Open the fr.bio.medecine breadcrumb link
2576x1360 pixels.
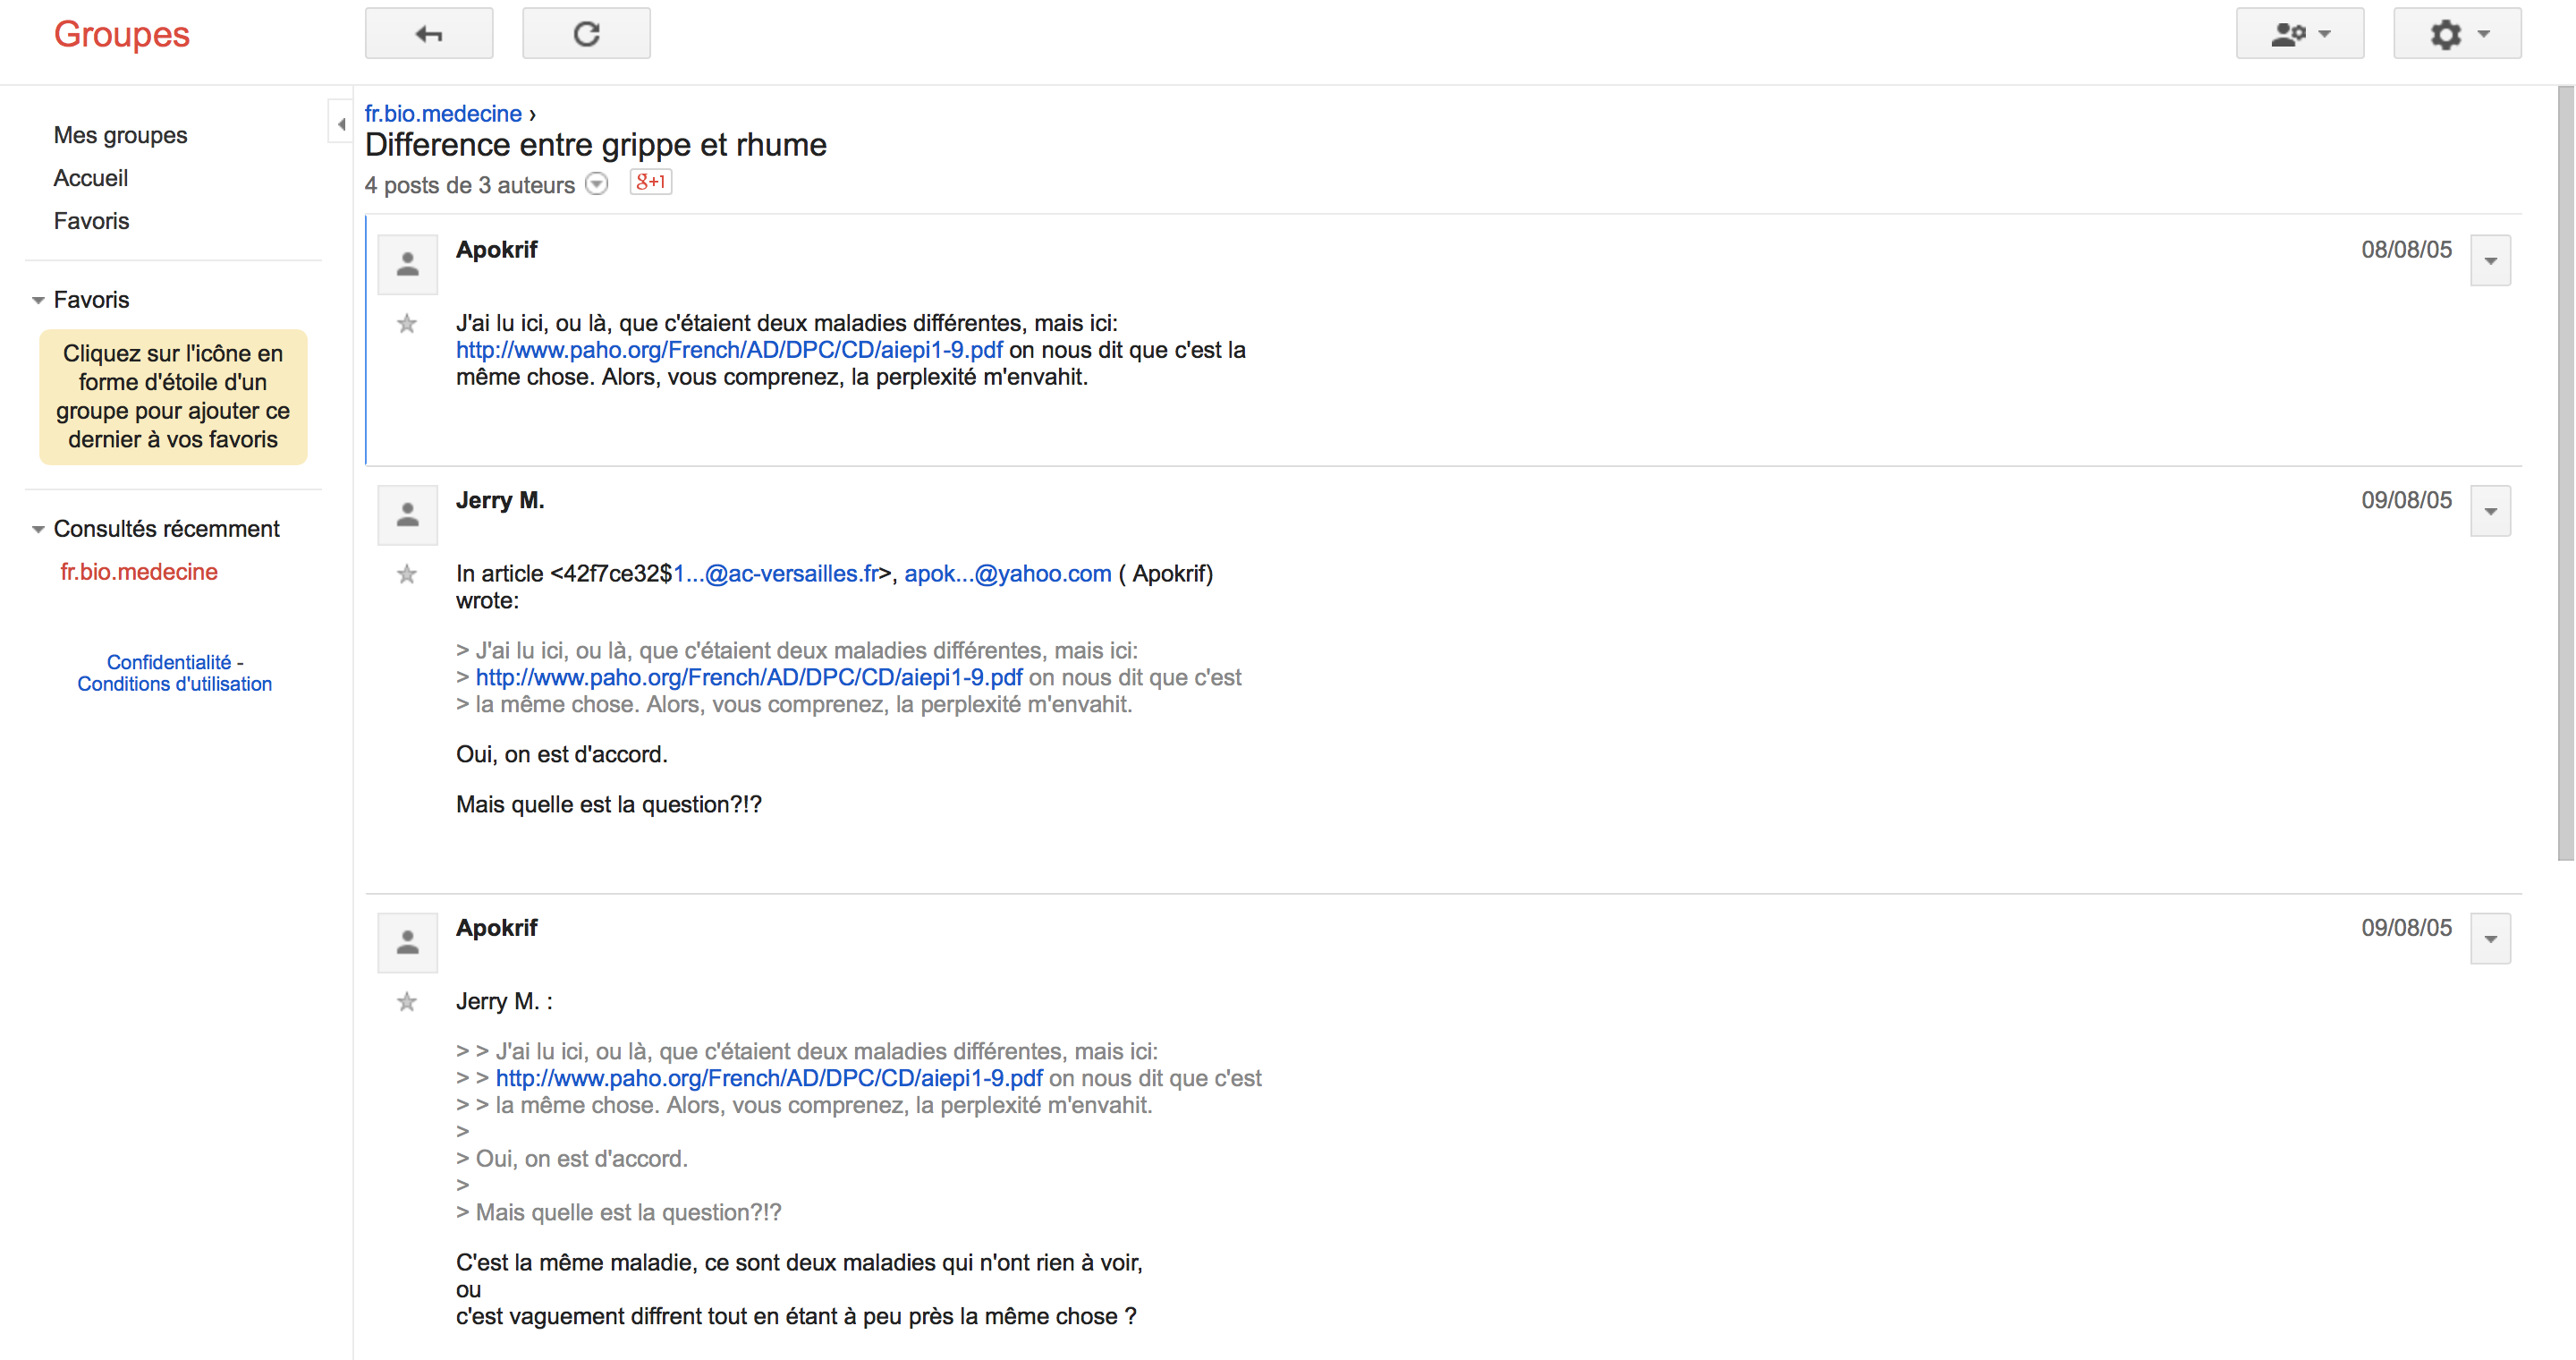443,113
